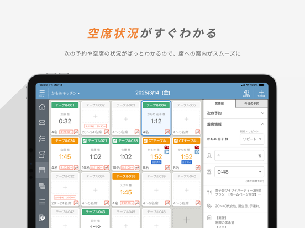Click the next reservation 20:30 tag on テーブル032

pos(65,197)
